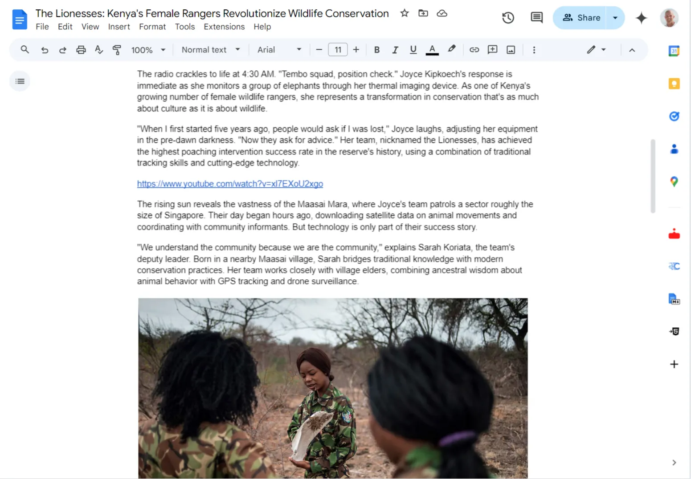Decrease the font size
The height and width of the screenshot is (479, 691).
[319, 50]
